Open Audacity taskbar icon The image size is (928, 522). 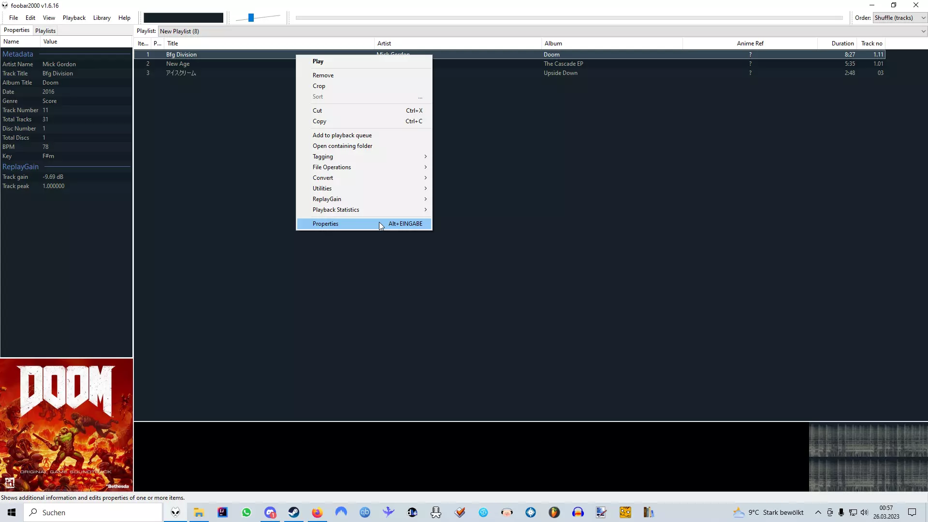(x=578, y=512)
